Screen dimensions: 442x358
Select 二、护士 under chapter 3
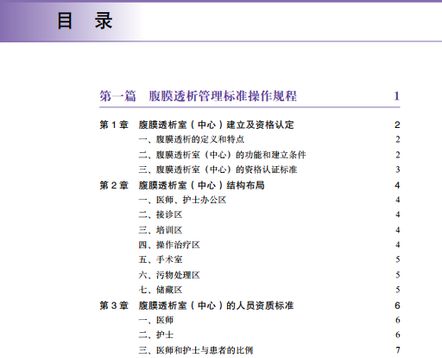click(x=156, y=335)
